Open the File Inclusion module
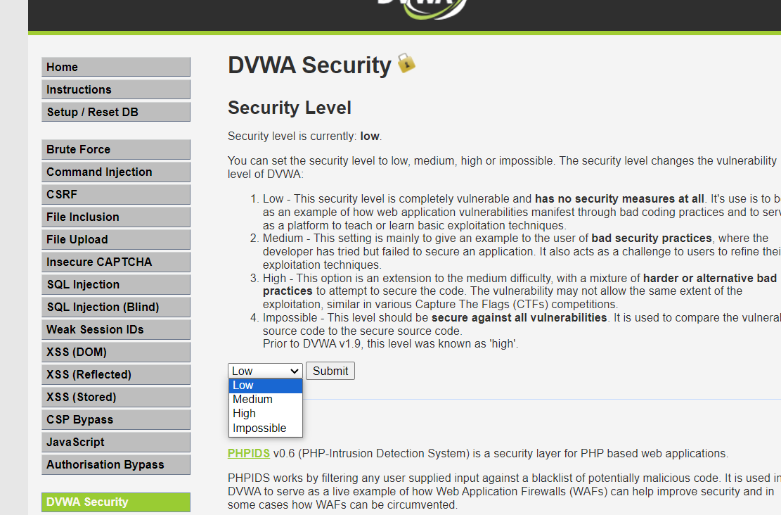Screen dimensions: 781x515 [115, 217]
